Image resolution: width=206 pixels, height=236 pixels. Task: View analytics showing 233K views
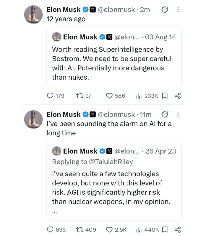point(147,96)
